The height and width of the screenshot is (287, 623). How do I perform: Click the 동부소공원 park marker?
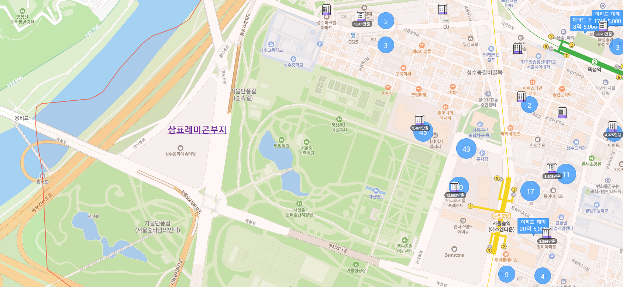pyautogui.click(x=591, y=158)
